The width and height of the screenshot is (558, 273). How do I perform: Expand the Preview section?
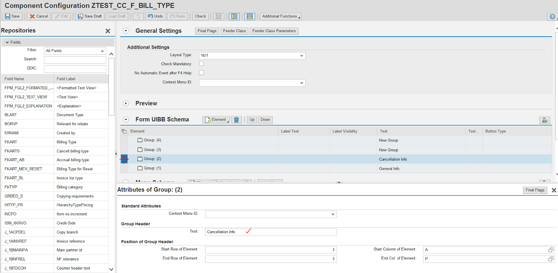pos(126,104)
